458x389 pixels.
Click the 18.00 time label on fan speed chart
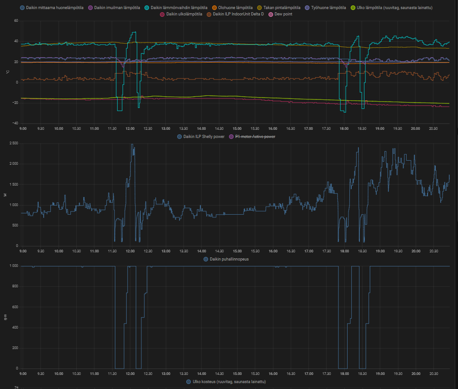[344, 374]
